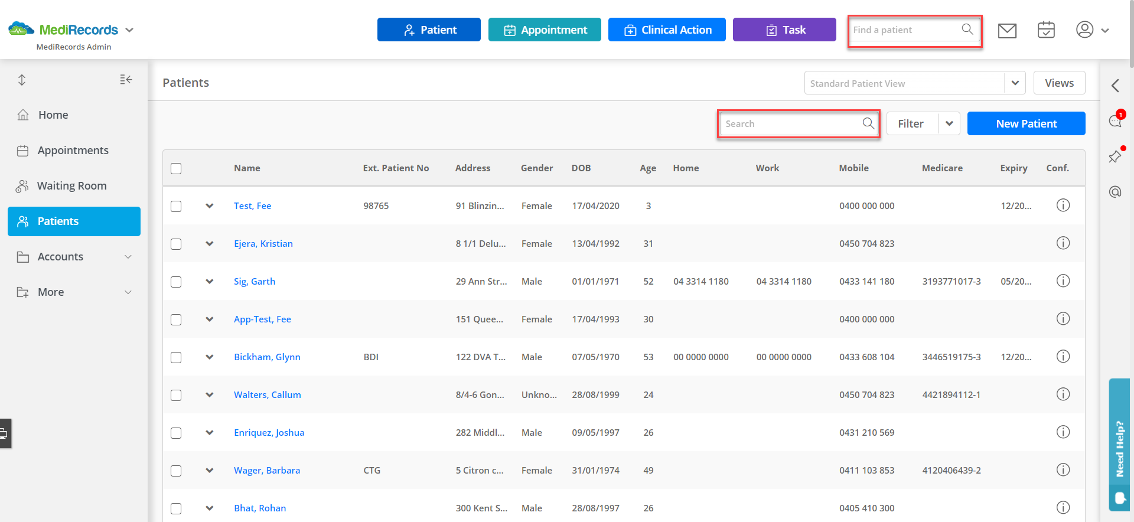Tick checkbox for Test, Fee row
Viewport: 1134px width, 522px height.
(x=176, y=206)
